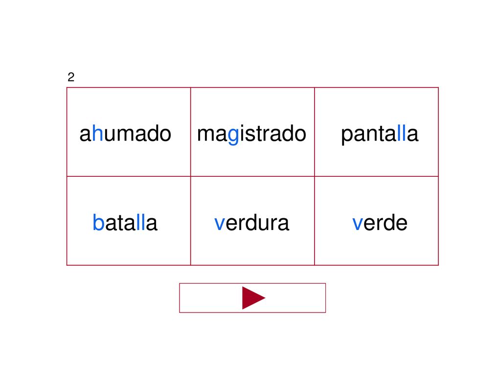501x375 pixels.
Task: Pick the verde word cell
Action: [376, 221]
